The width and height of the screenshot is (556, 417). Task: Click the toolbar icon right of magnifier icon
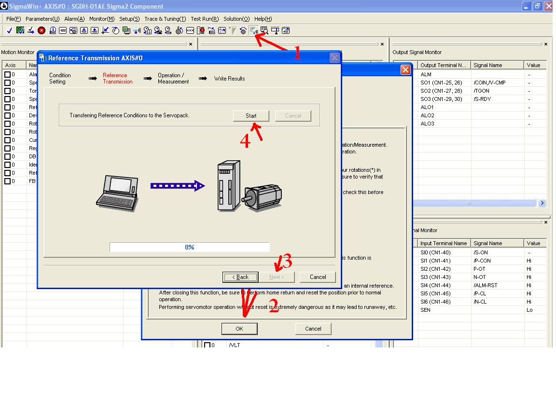[x=275, y=30]
